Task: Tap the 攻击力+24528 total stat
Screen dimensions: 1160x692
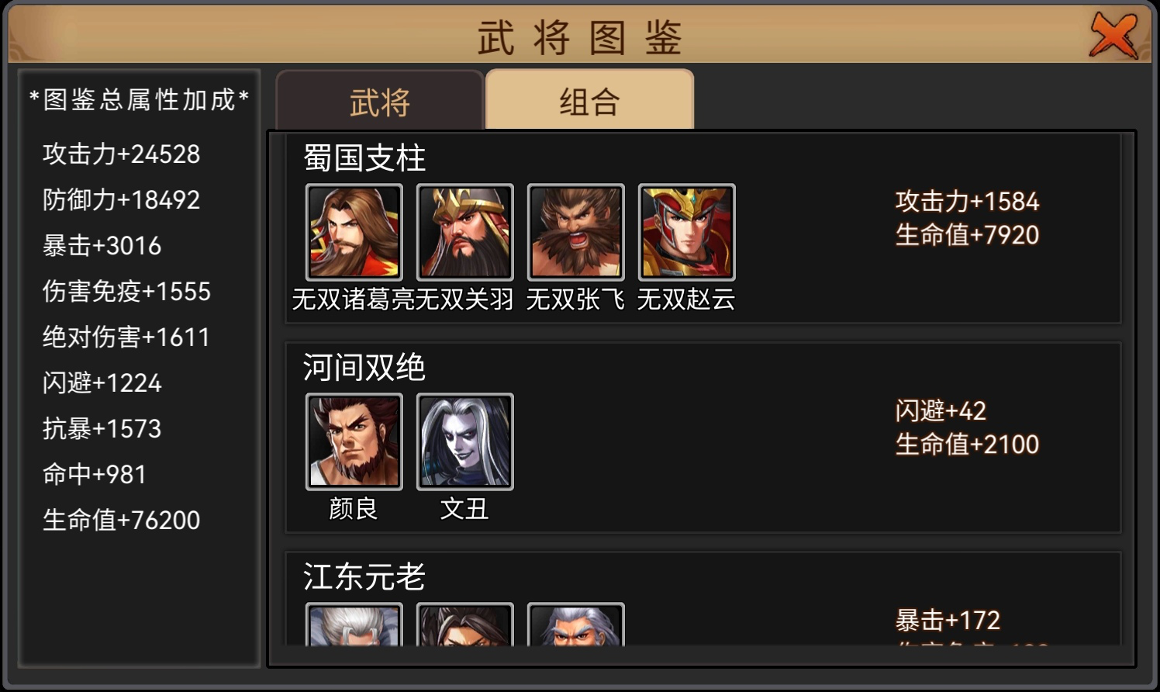Action: [122, 154]
